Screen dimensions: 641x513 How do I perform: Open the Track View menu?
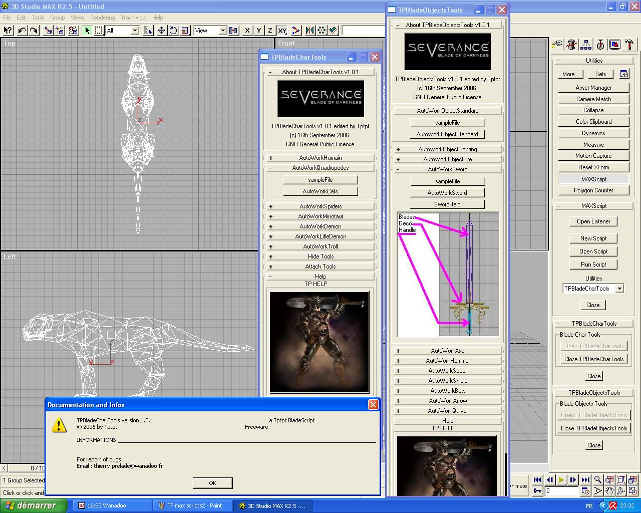pyautogui.click(x=134, y=18)
